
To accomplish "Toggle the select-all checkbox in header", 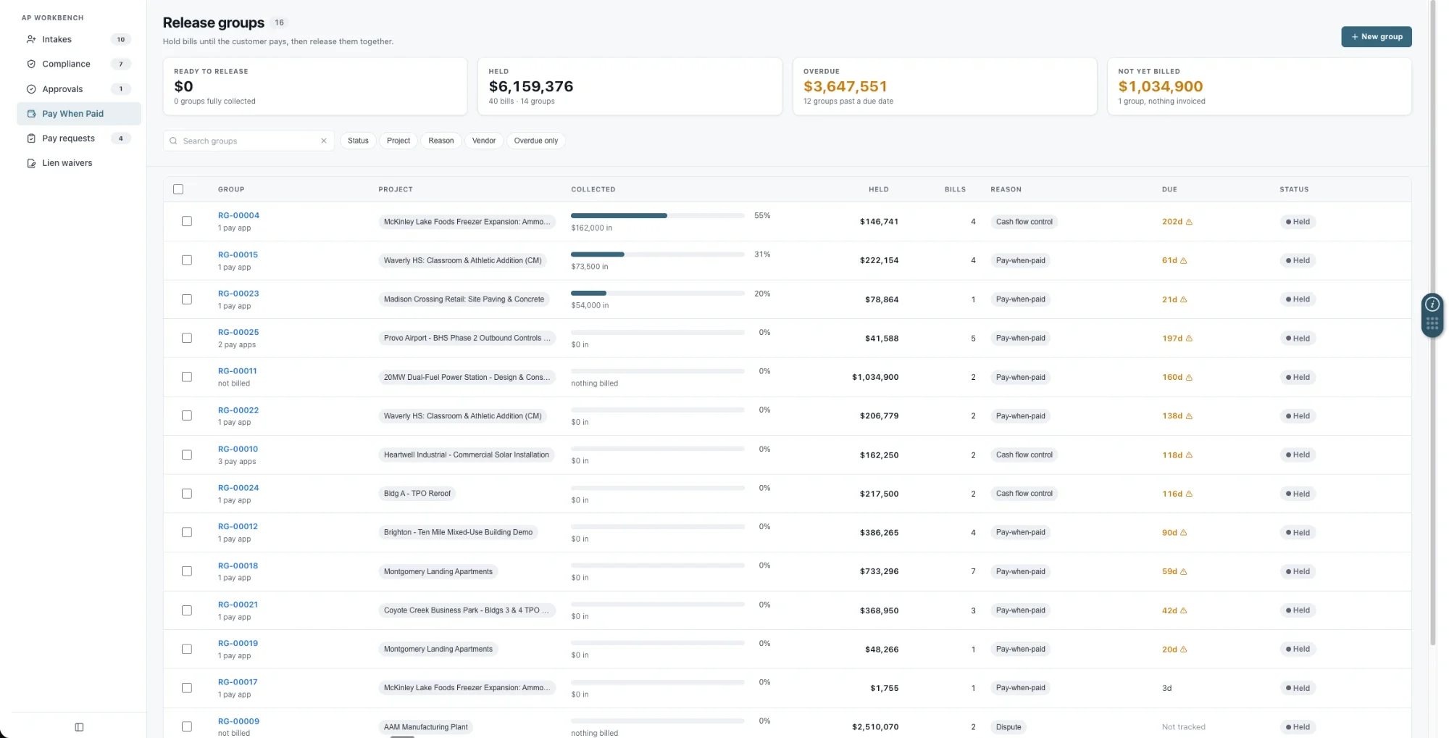I will 178,189.
